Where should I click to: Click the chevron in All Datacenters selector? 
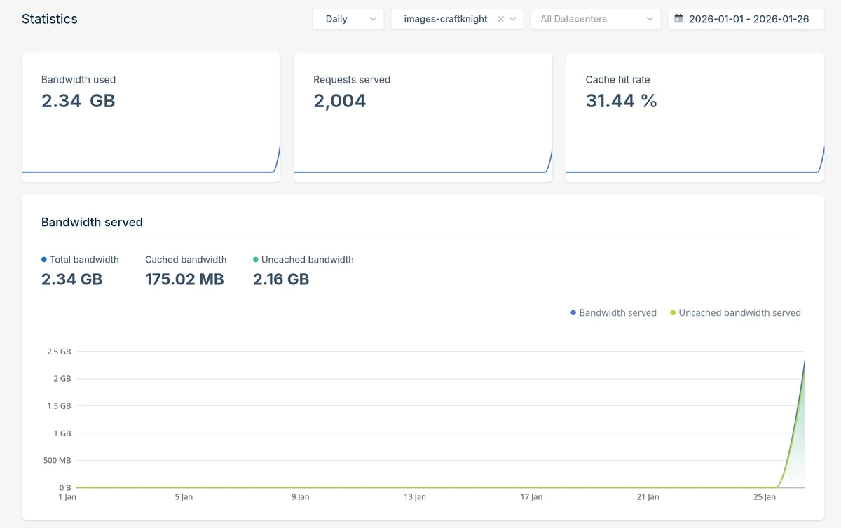(x=650, y=19)
